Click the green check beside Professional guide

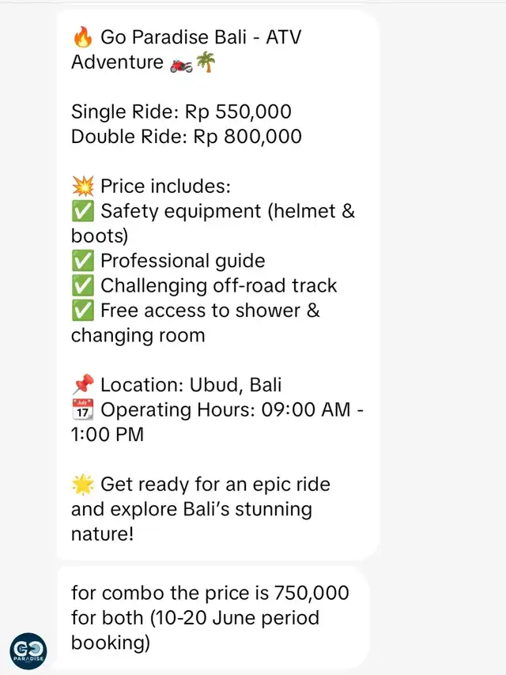[x=83, y=261]
